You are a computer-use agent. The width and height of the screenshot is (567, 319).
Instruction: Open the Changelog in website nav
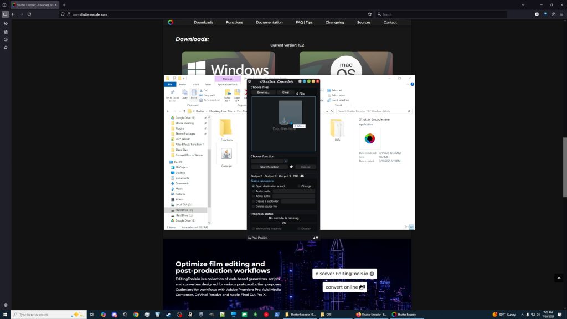pyautogui.click(x=334, y=22)
